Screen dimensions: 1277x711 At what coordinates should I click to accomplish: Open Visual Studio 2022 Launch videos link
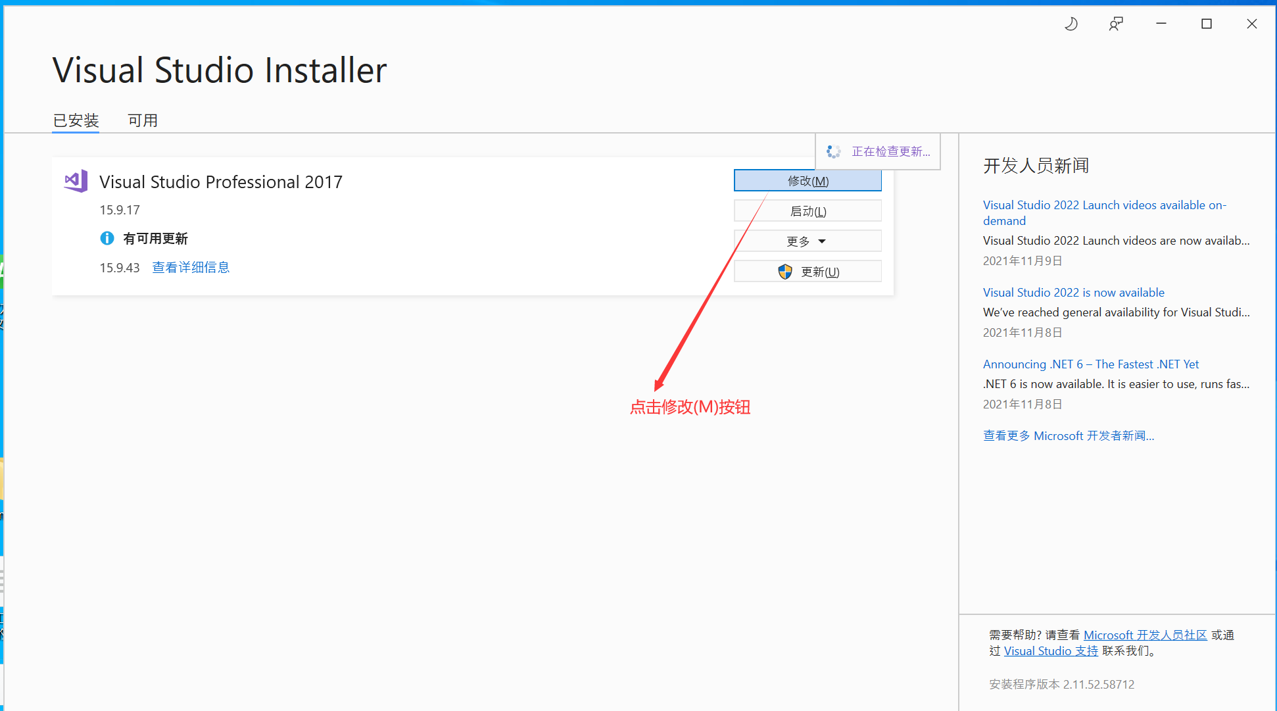(x=1105, y=212)
